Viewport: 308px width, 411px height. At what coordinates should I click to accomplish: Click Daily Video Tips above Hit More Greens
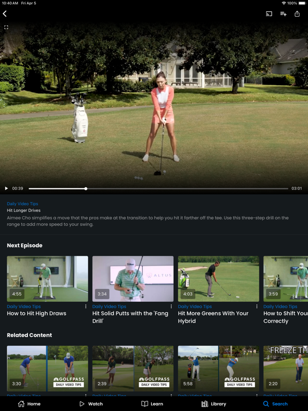[195, 307]
